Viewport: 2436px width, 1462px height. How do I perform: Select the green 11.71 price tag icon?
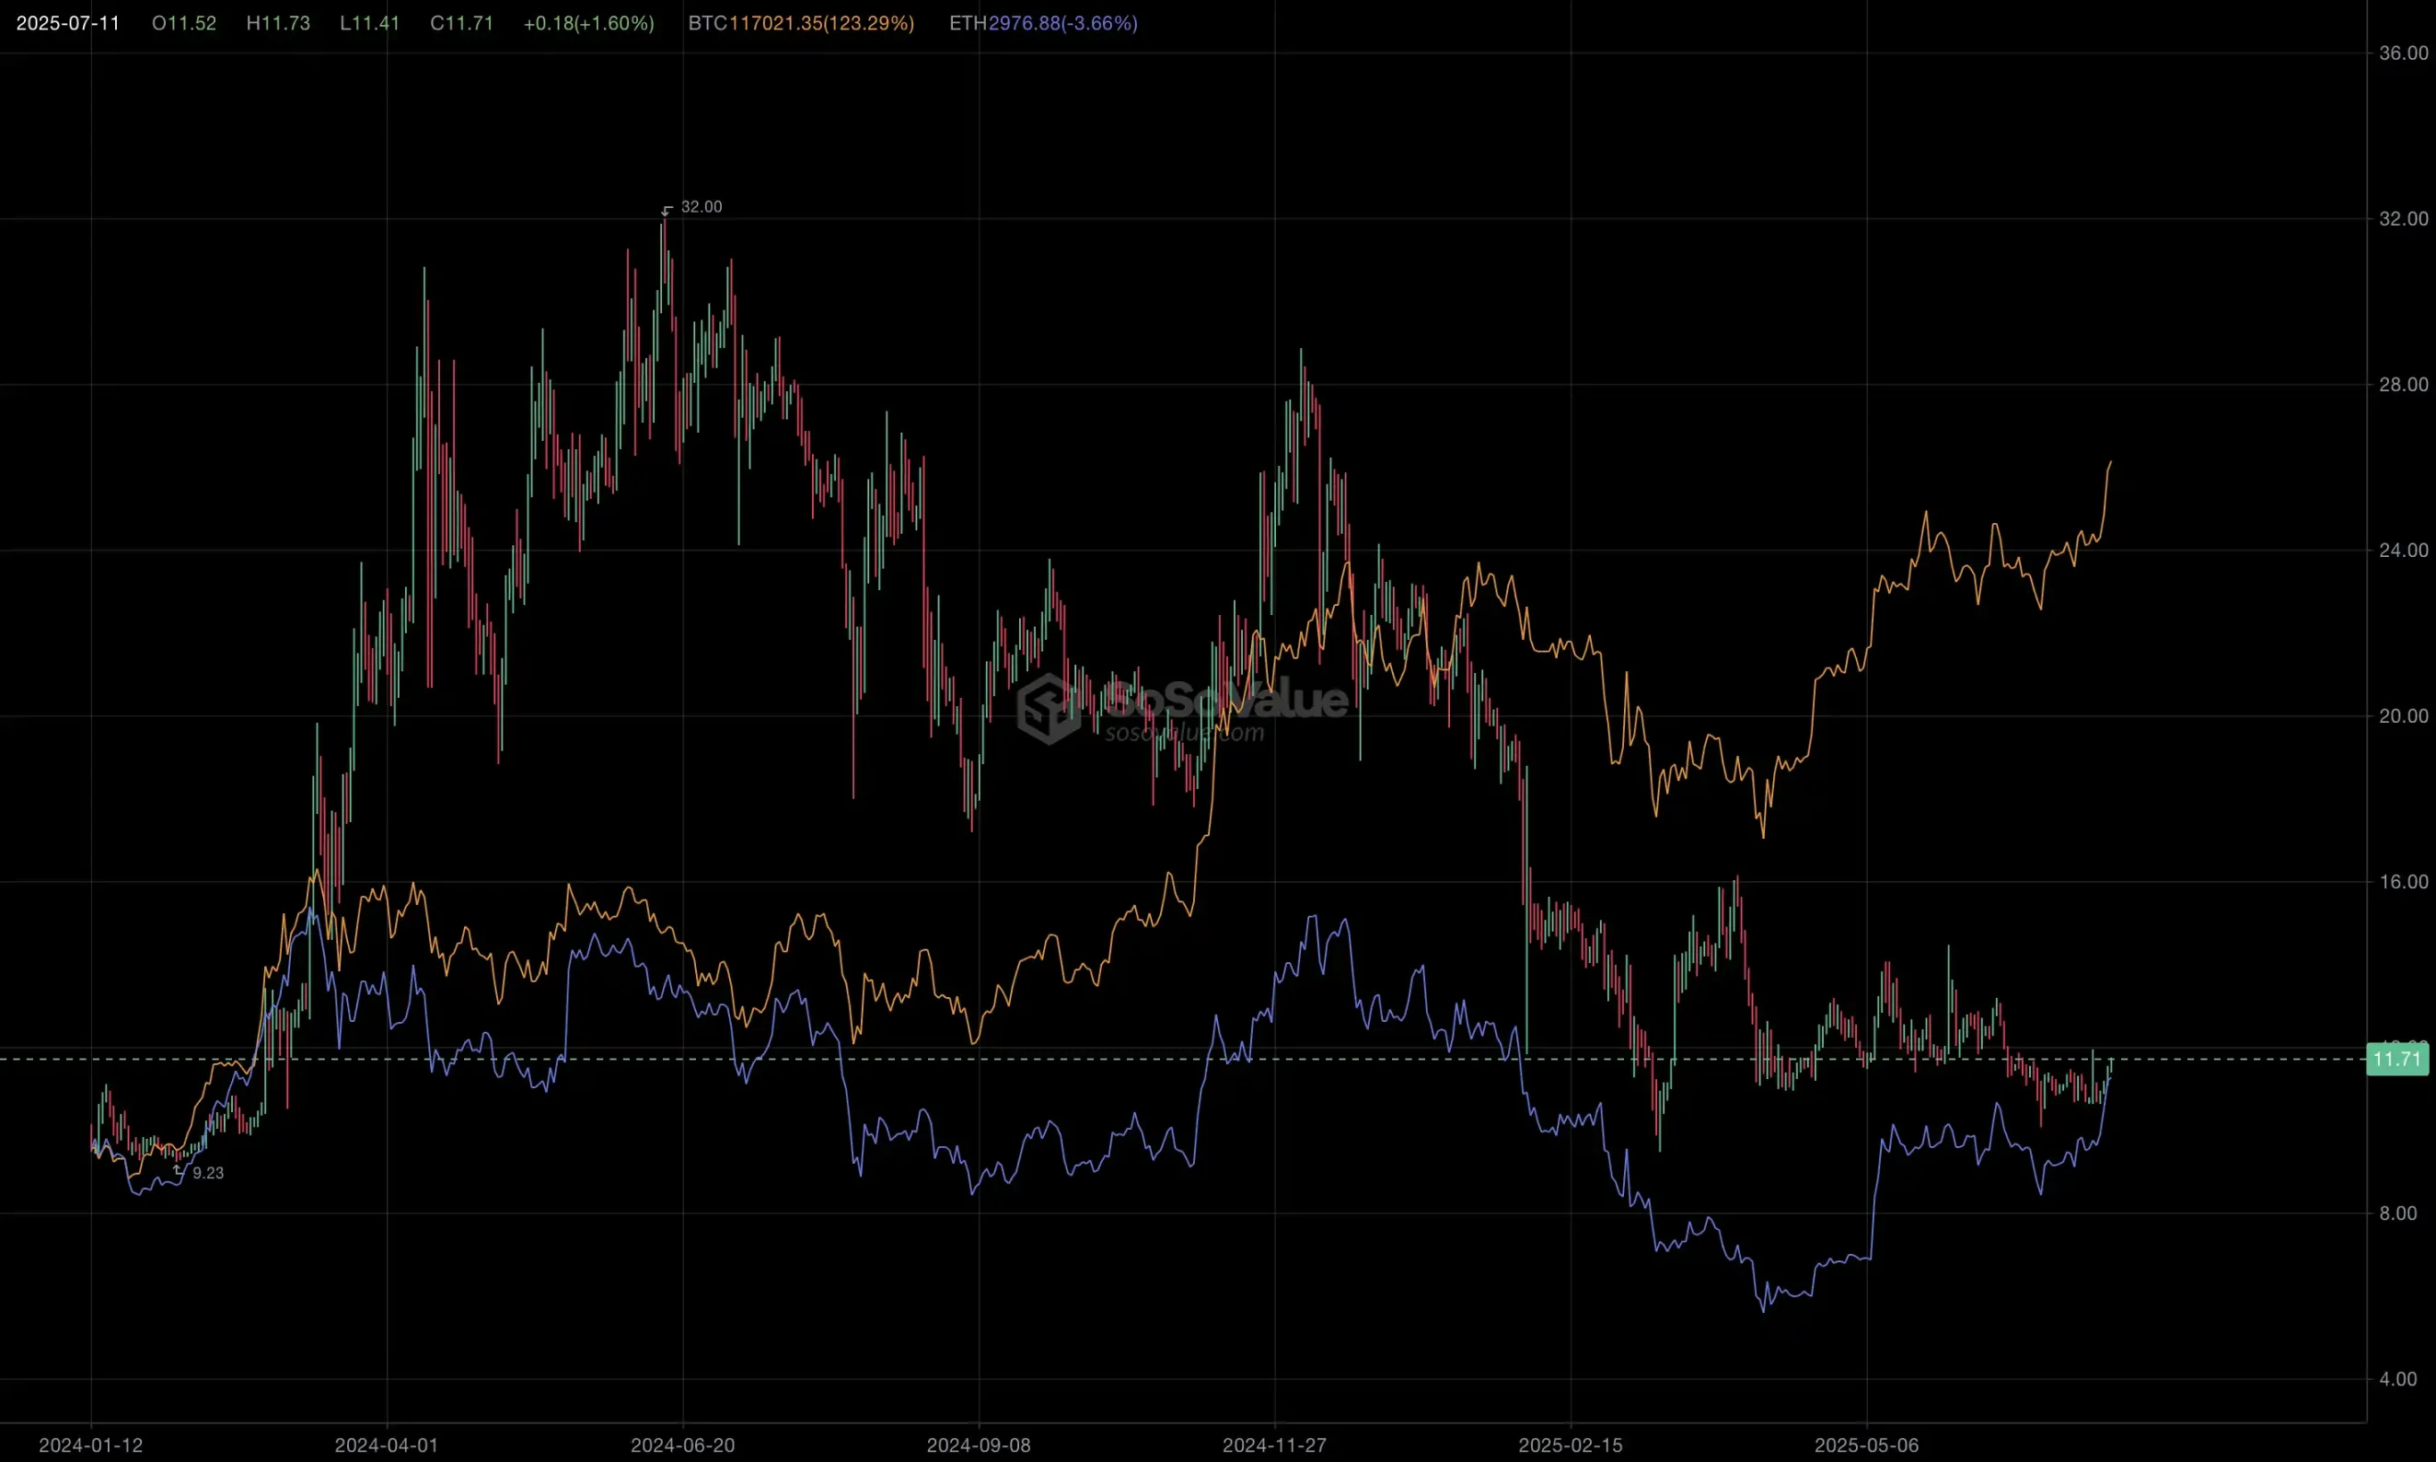2396,1059
